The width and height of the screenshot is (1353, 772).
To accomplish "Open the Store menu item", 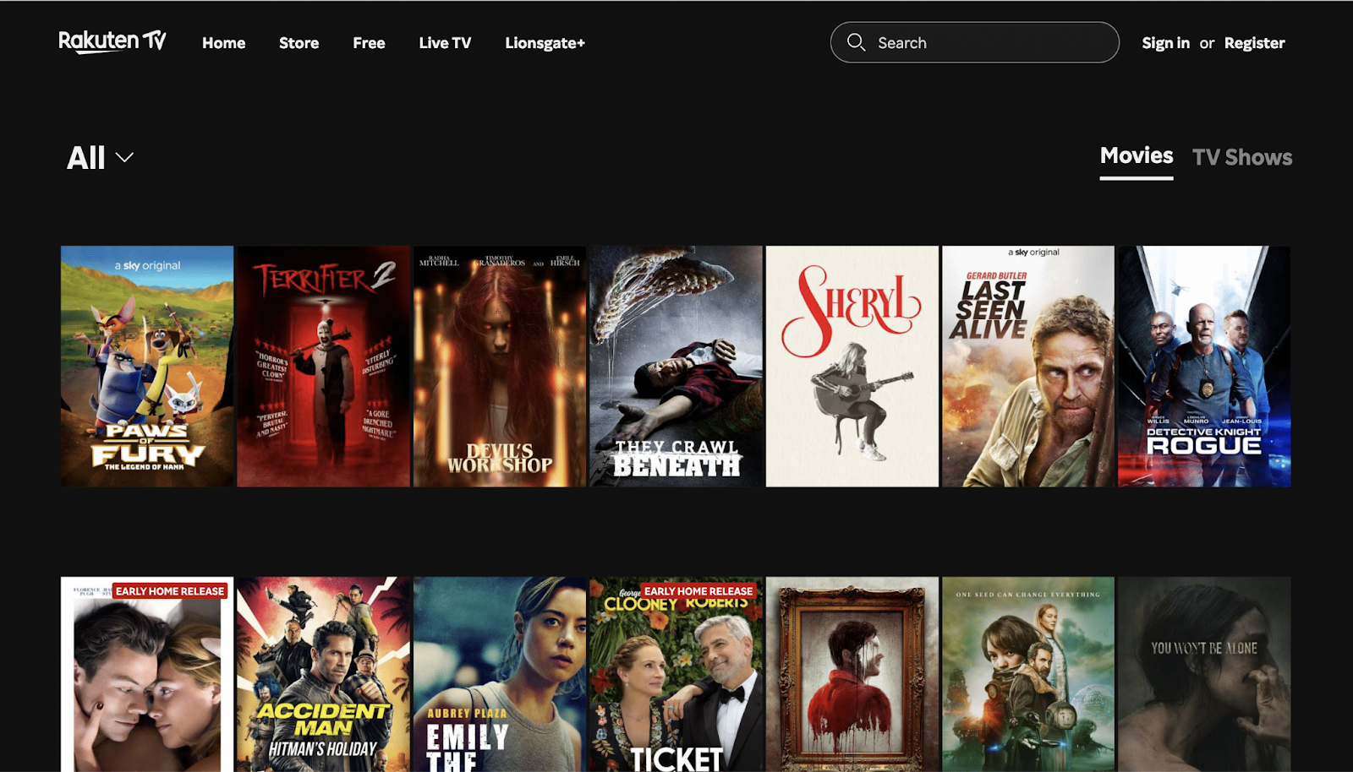I will tap(299, 43).
